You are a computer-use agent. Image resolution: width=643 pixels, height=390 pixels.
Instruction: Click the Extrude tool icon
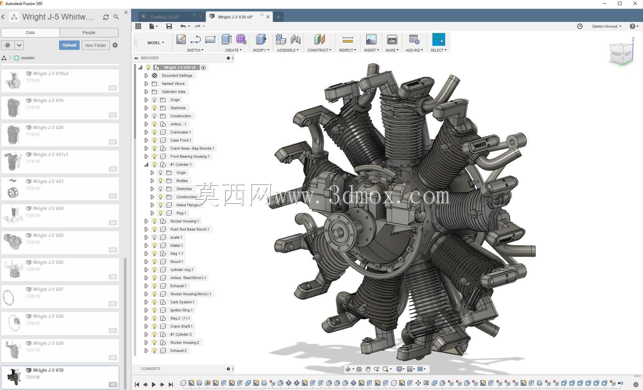coord(226,39)
